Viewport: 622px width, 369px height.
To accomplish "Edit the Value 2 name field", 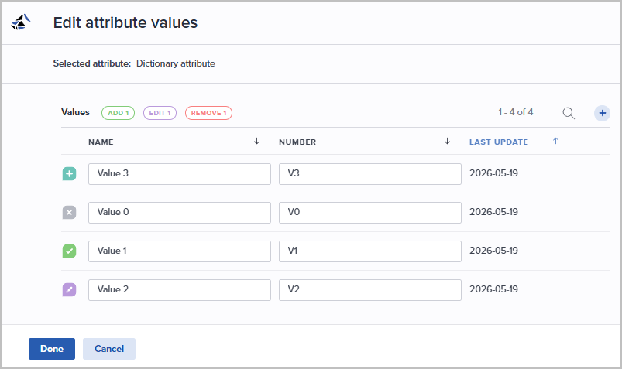I will tap(180, 290).
